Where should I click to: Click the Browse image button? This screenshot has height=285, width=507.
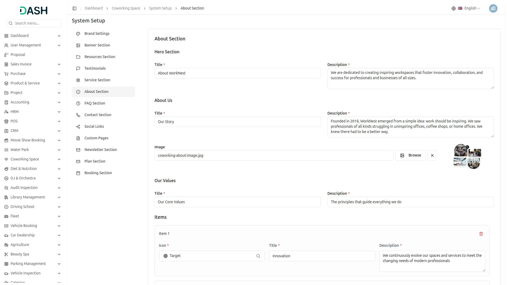click(410, 155)
